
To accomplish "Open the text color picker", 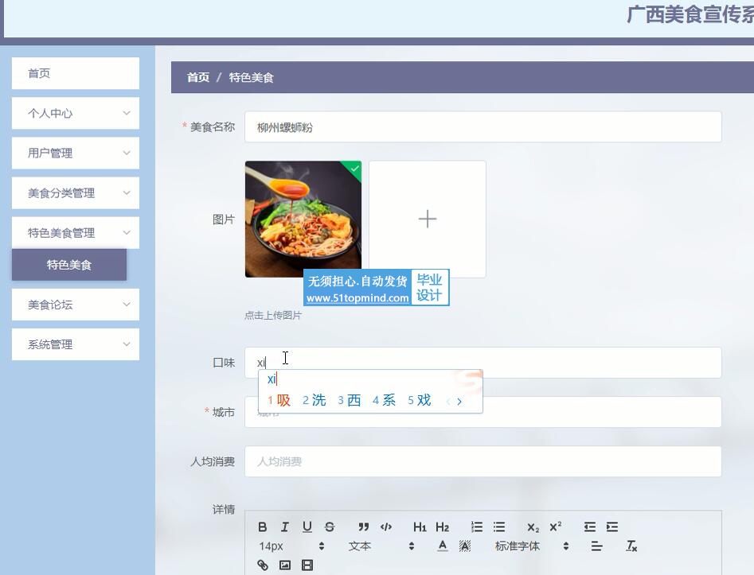I will coord(443,546).
